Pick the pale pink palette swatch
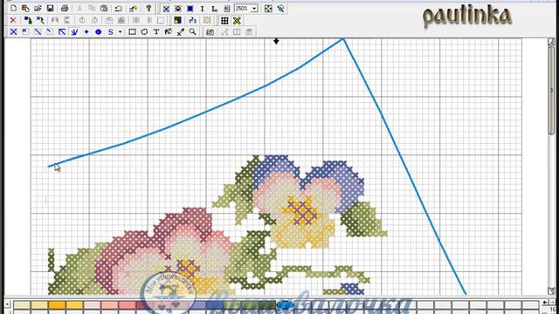The width and height of the screenshot is (559, 314). tap(92, 304)
